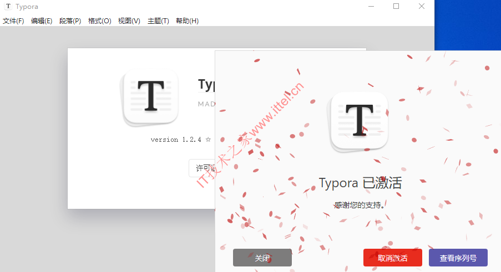Viewport: 501px width, 272px height.
Task: Click the partially hidden 许可证 button in About dialog
Action: pos(202,168)
